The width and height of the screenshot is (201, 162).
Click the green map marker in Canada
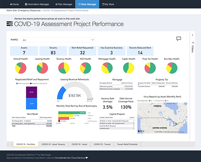tap(149, 112)
